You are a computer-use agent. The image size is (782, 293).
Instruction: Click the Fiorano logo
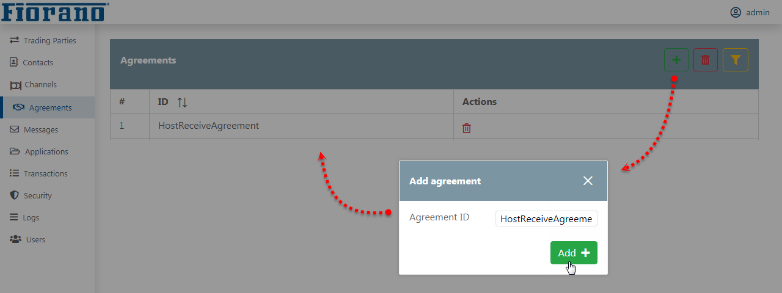tap(55, 12)
